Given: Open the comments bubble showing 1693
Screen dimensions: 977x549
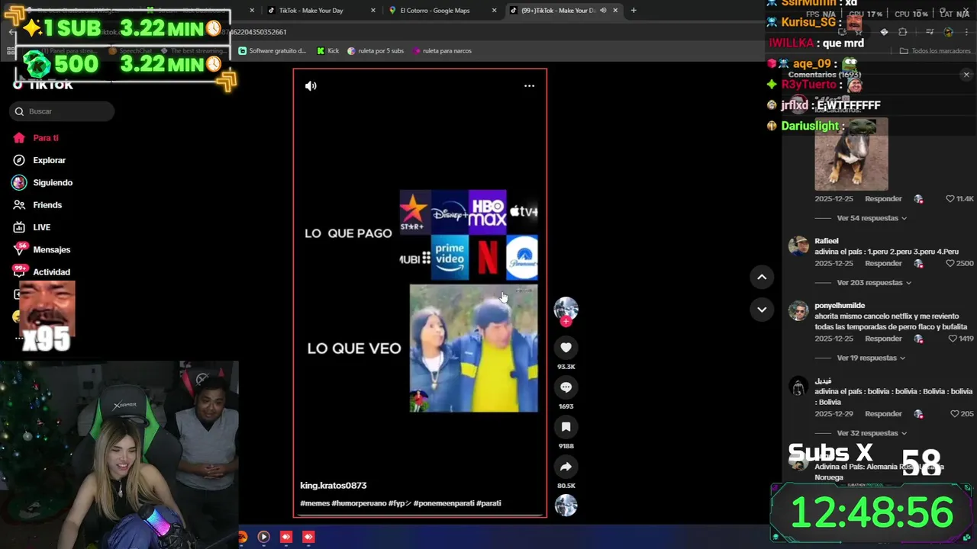Looking at the screenshot, I should point(566,387).
